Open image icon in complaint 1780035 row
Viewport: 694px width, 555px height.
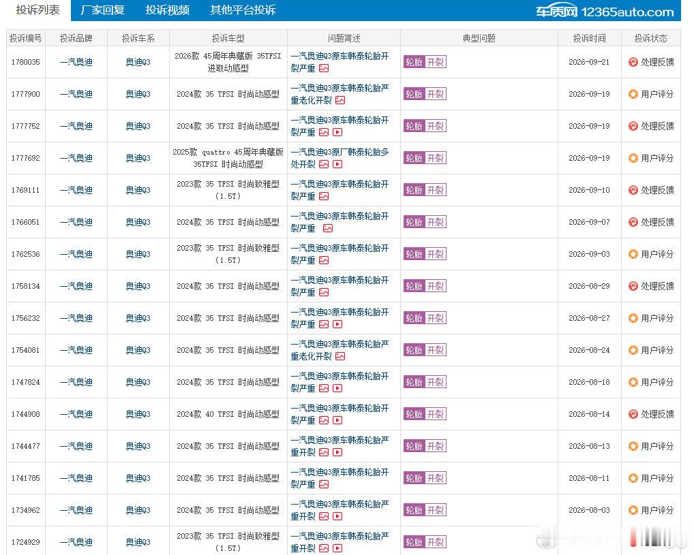tap(324, 69)
